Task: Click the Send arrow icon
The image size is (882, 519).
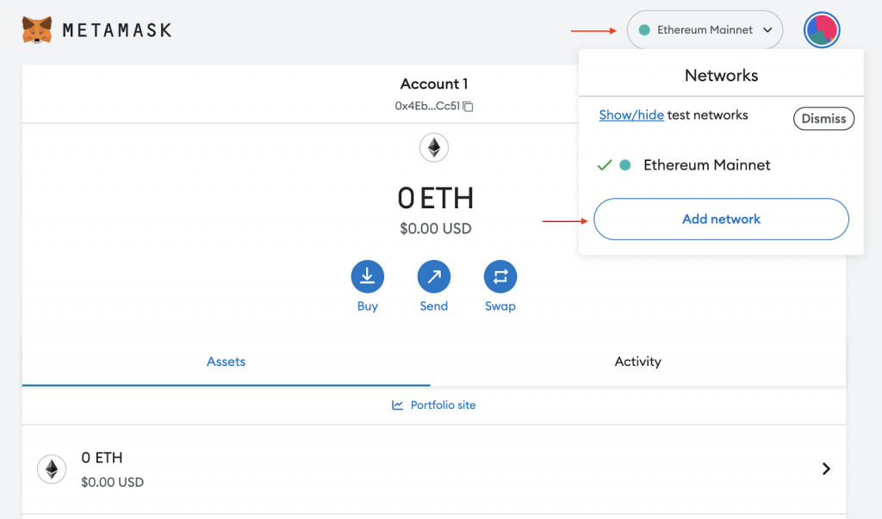Action: pos(434,276)
